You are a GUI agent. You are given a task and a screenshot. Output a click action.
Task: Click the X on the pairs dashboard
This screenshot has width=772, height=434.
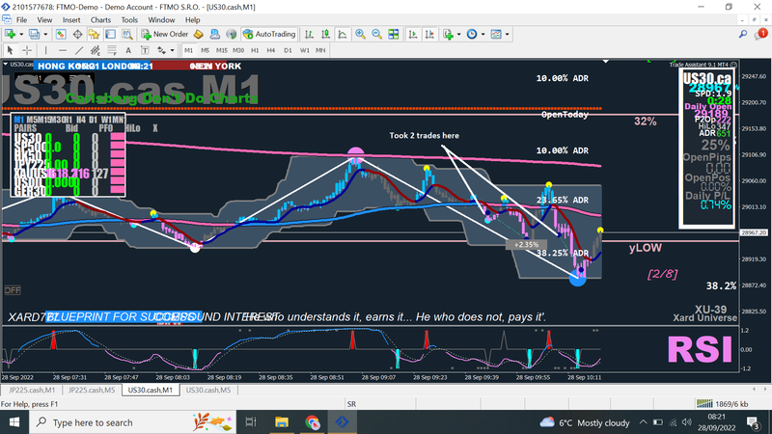(155, 128)
